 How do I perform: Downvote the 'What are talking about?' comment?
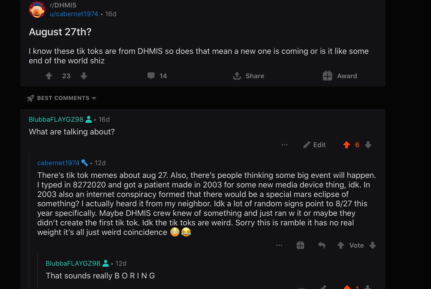[368, 145]
